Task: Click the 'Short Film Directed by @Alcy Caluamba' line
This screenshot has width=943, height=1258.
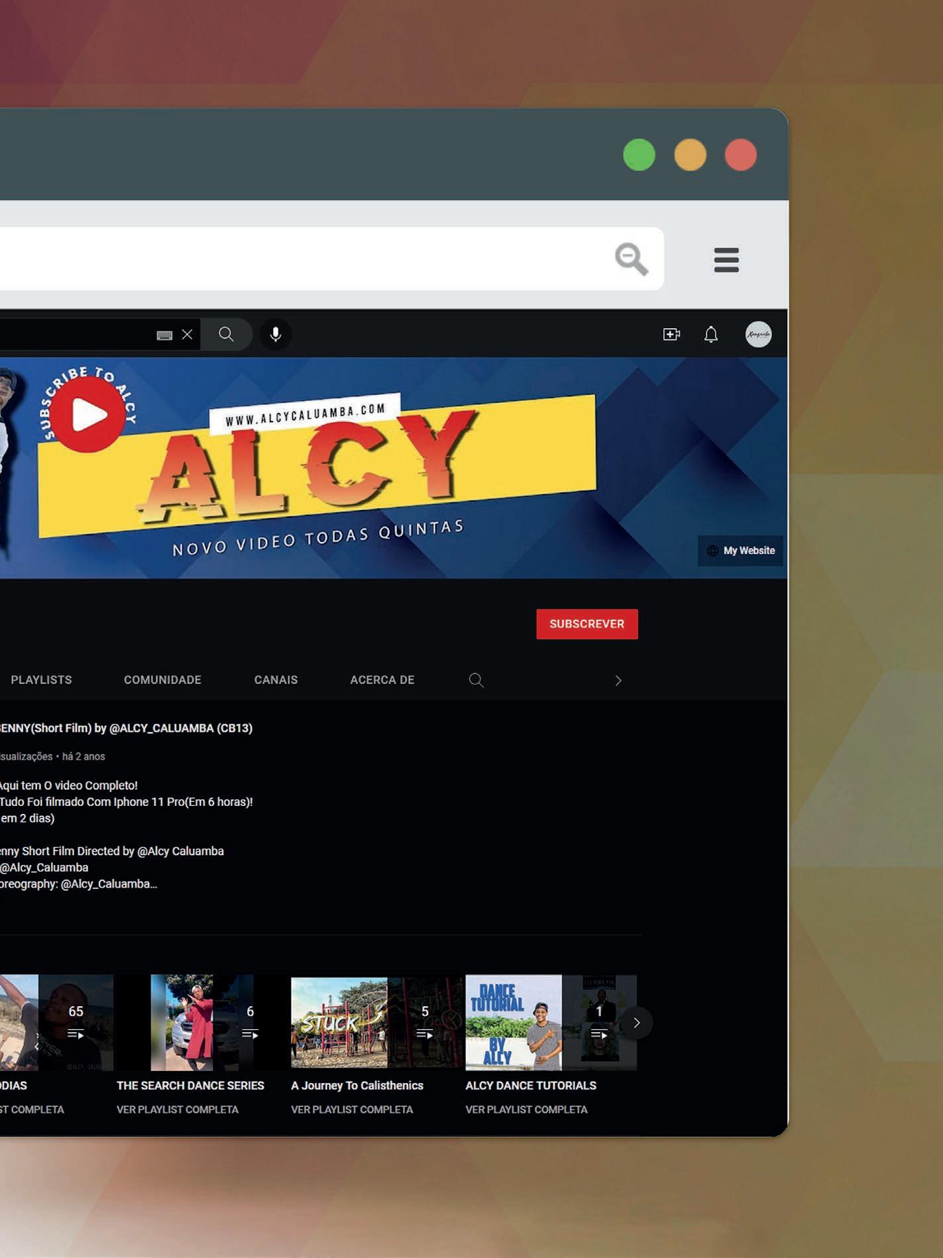Action: coord(112,851)
